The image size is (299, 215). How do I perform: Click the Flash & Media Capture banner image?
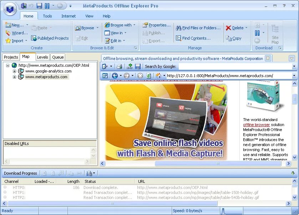click(x=167, y=122)
